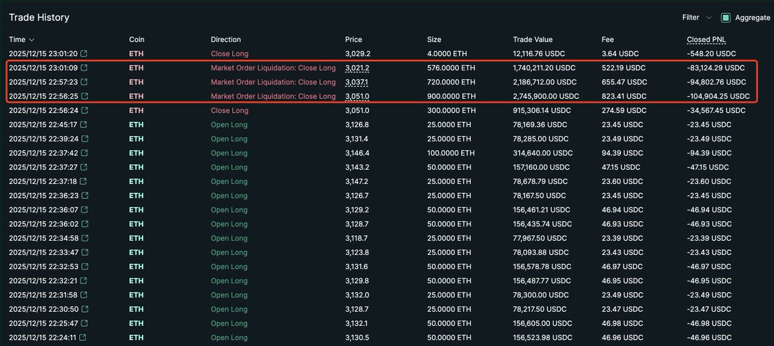774x346 pixels.
Task: Open external link icon for 22:56:25 liquidation
Action: point(84,96)
